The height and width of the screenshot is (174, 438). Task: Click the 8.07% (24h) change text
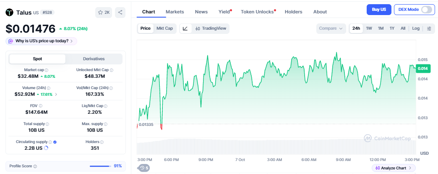pyautogui.click(x=76, y=29)
